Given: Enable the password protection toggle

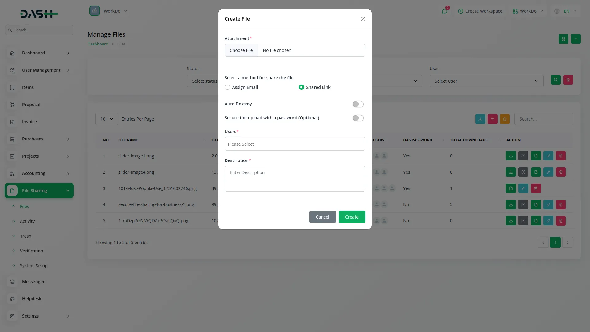Looking at the screenshot, I should click(x=358, y=118).
